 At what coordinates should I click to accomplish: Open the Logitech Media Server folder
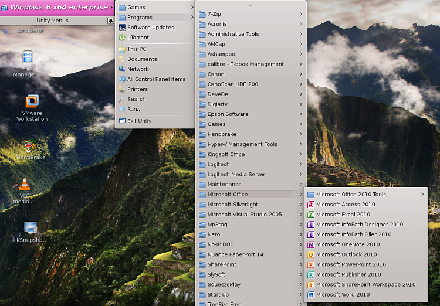(x=251, y=175)
